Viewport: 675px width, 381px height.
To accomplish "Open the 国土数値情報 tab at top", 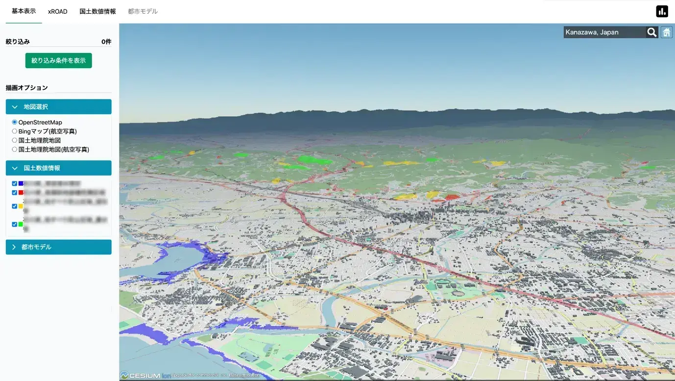I will tap(97, 11).
